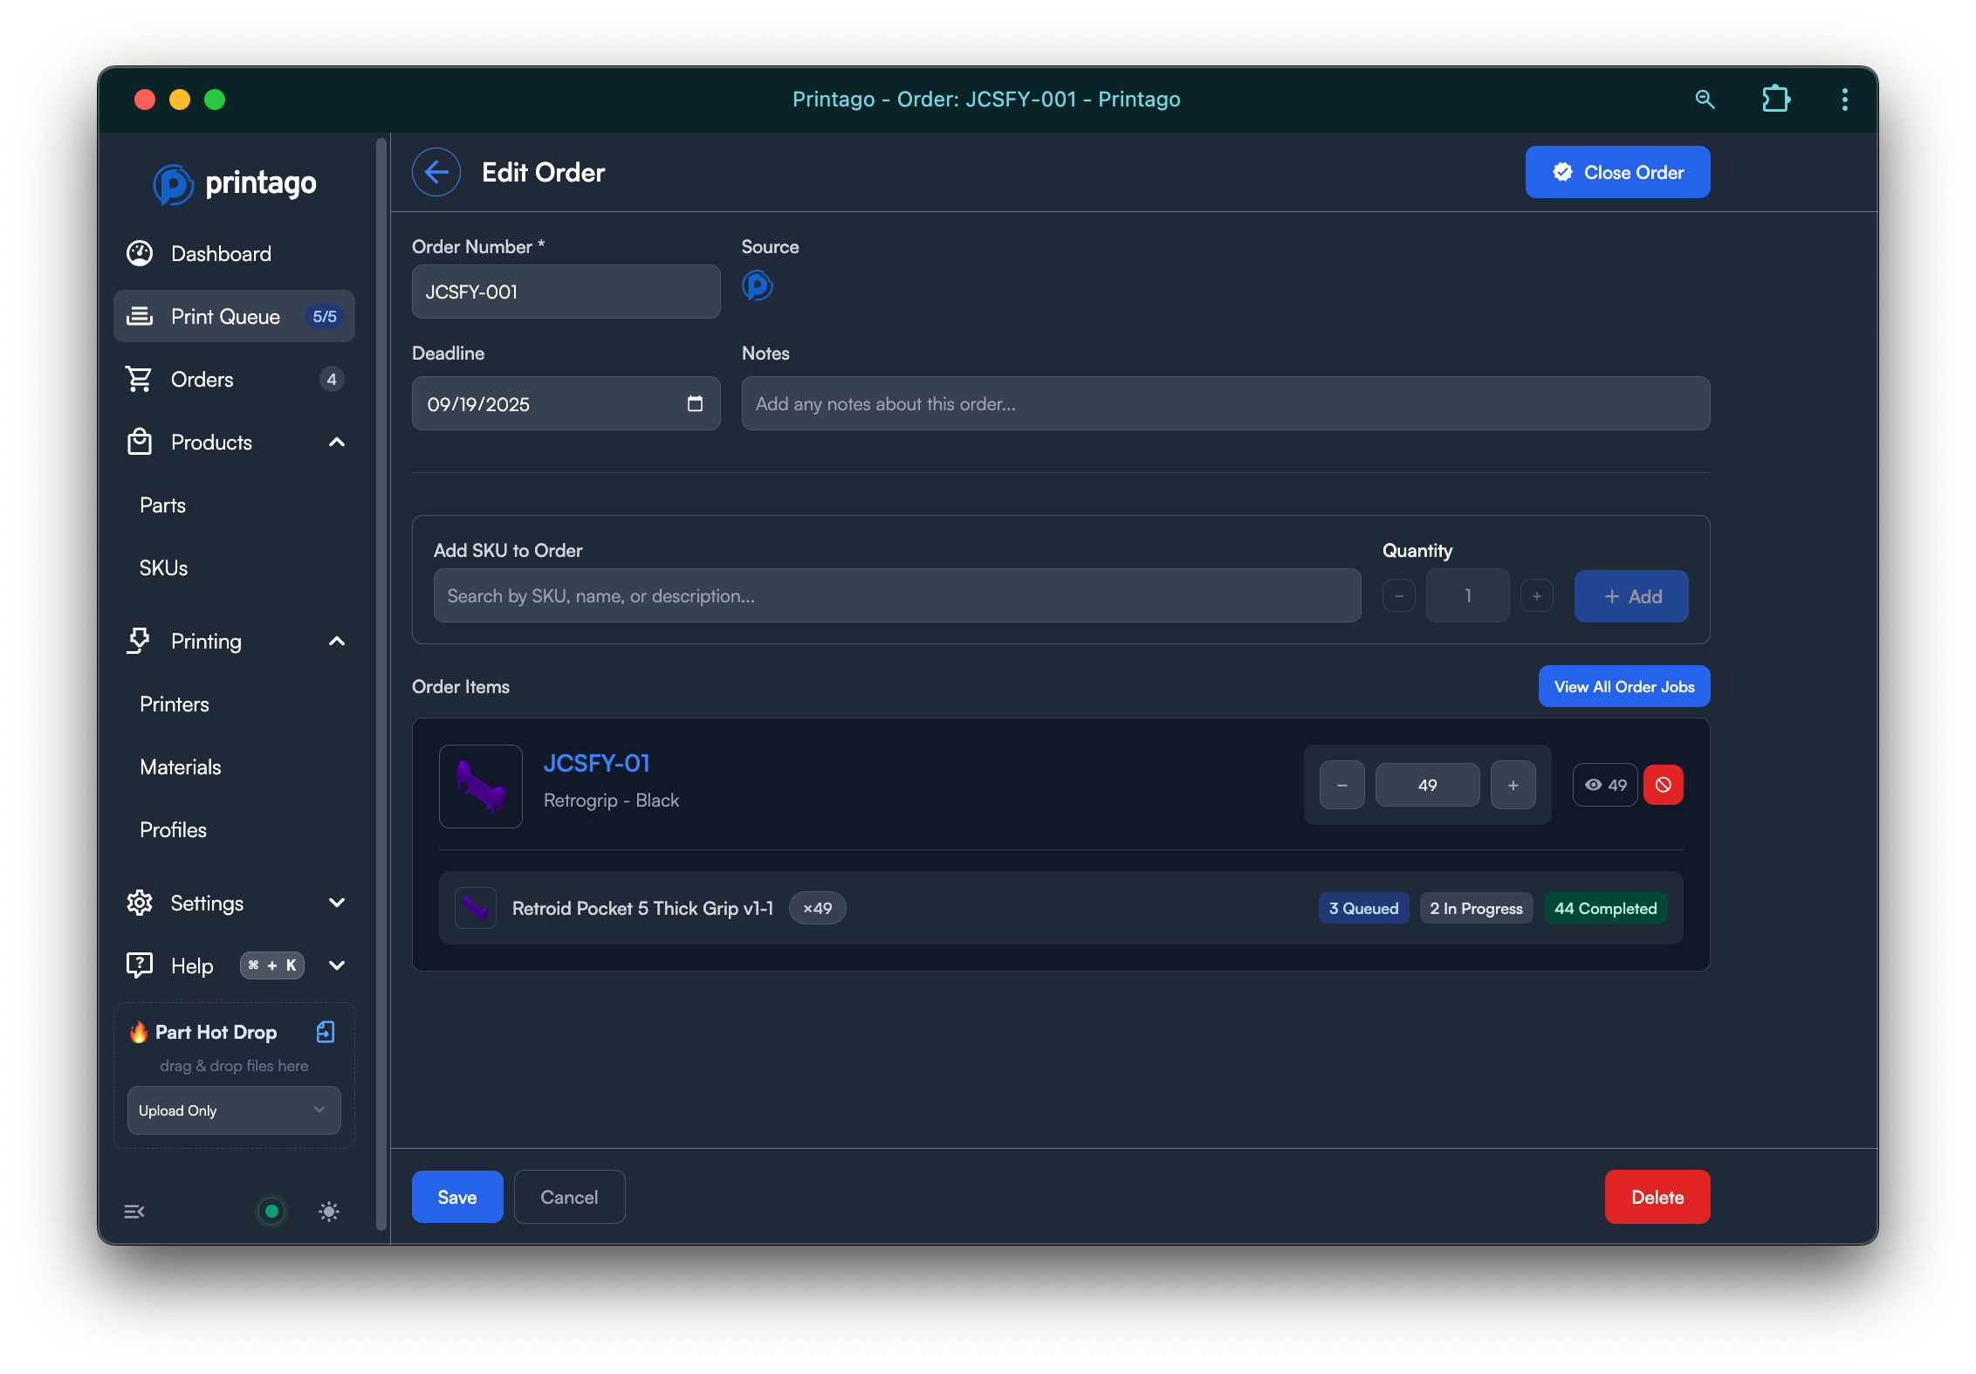Click the red remove item icon
This screenshot has width=1976, height=1374.
[1663, 785]
